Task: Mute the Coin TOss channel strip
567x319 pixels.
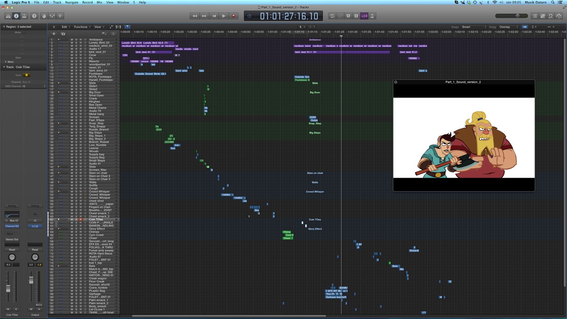Action: pos(8,309)
